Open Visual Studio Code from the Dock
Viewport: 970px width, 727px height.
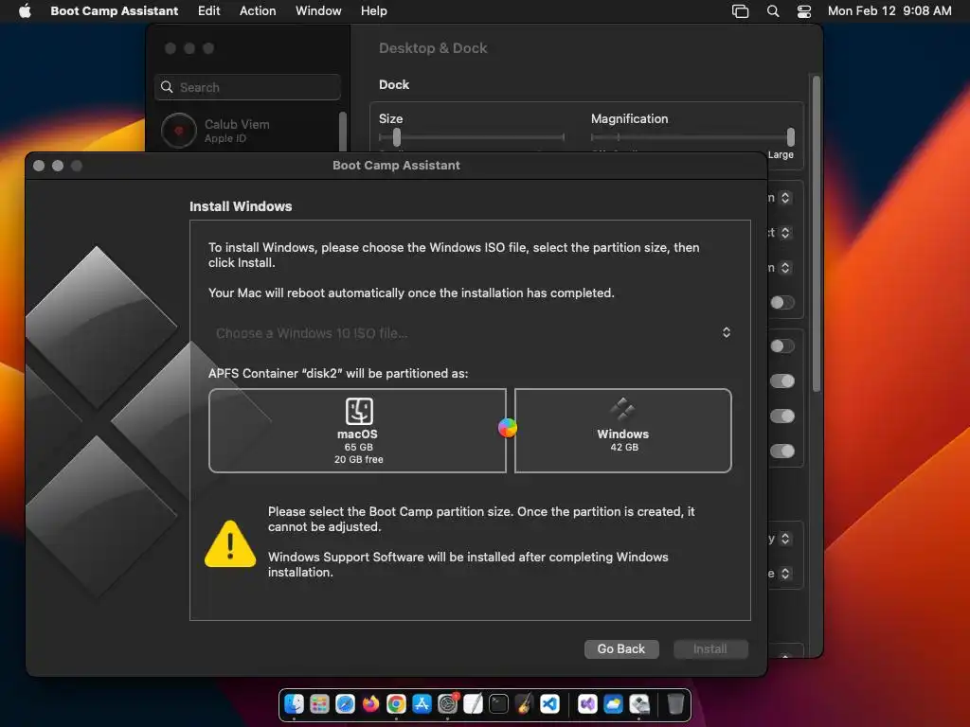550,703
